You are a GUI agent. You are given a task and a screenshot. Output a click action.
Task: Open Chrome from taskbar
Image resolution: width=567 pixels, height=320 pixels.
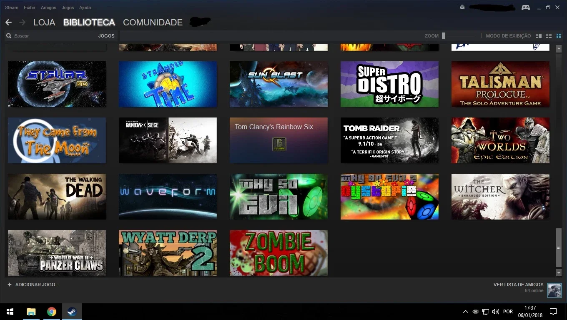(x=52, y=312)
